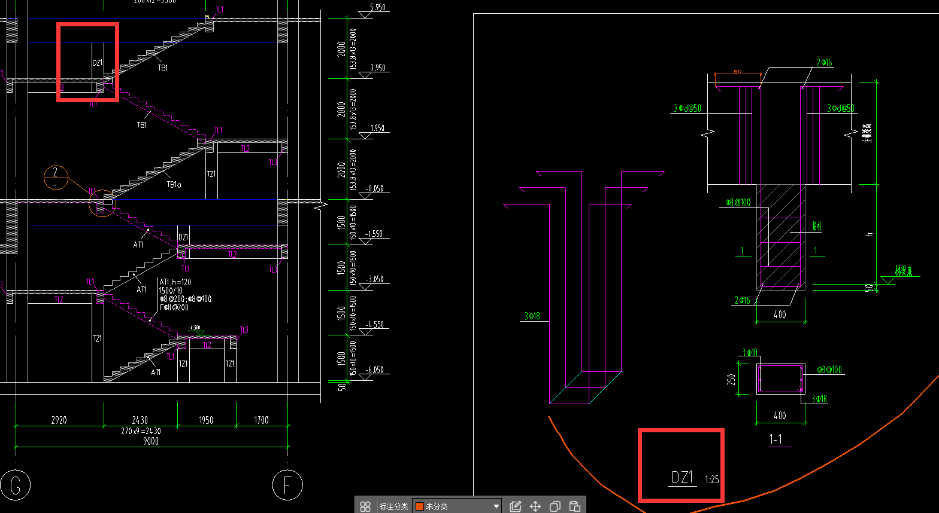Click the axis bubble labeled F
Image resolution: width=939 pixels, height=513 pixels.
[287, 485]
